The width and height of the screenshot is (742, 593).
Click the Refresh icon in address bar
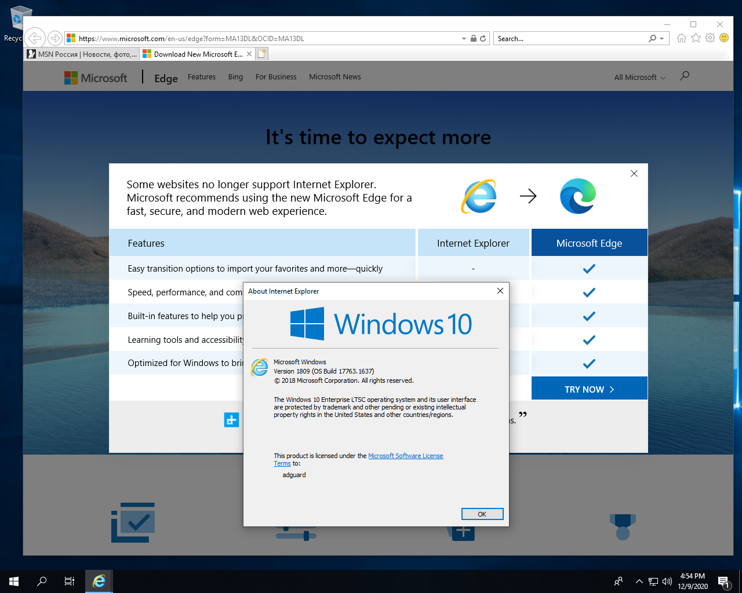click(483, 39)
